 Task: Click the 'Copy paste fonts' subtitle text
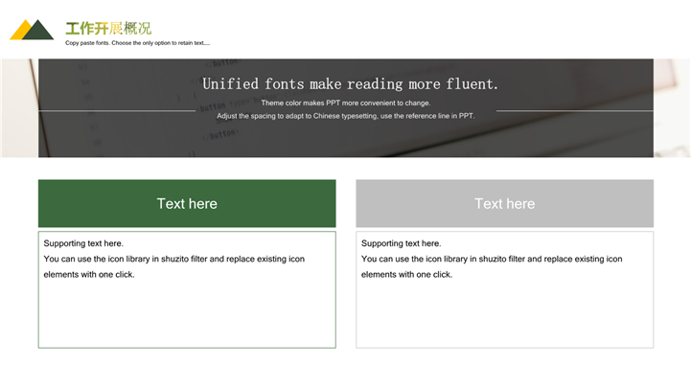(x=137, y=43)
